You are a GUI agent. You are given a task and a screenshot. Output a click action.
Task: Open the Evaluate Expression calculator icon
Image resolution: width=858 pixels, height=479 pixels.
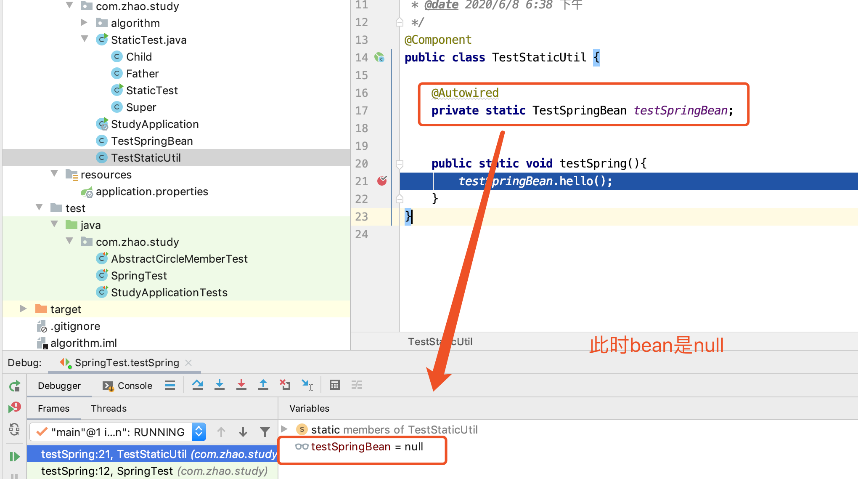coord(334,385)
